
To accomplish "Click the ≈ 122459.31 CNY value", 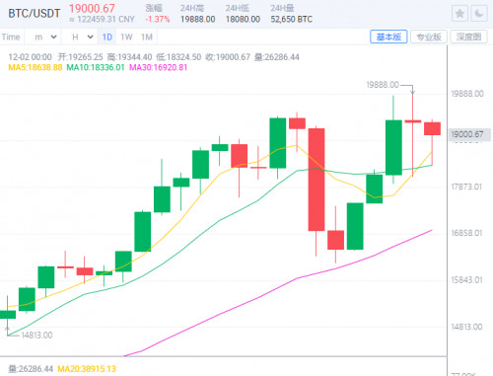I will (102, 20).
